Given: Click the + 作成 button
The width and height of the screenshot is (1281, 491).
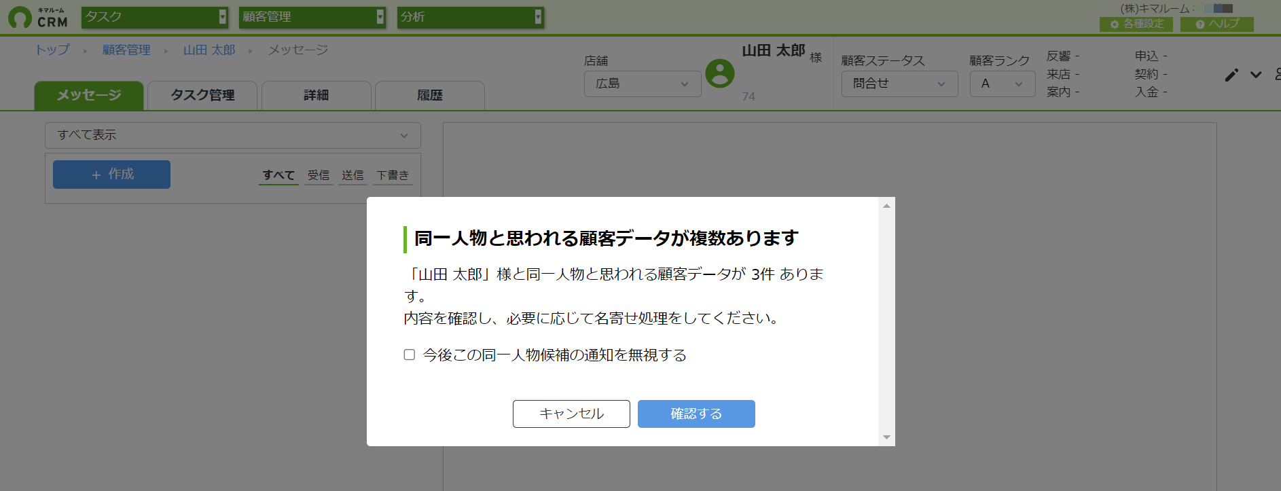Looking at the screenshot, I should tap(111, 175).
